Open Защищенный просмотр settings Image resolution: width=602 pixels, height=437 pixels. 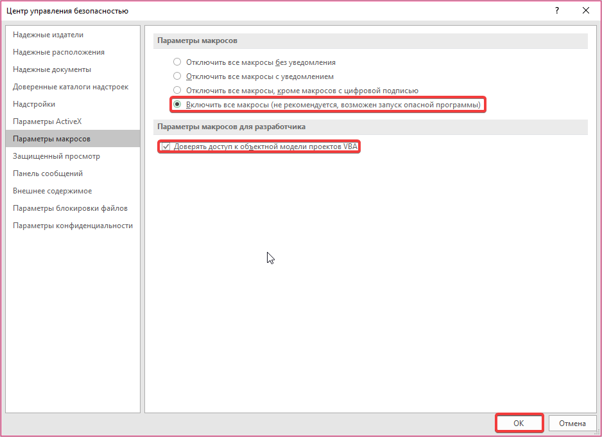(56, 156)
